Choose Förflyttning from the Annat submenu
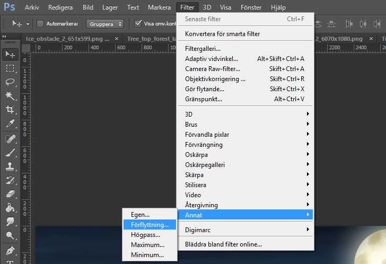 (x=150, y=225)
